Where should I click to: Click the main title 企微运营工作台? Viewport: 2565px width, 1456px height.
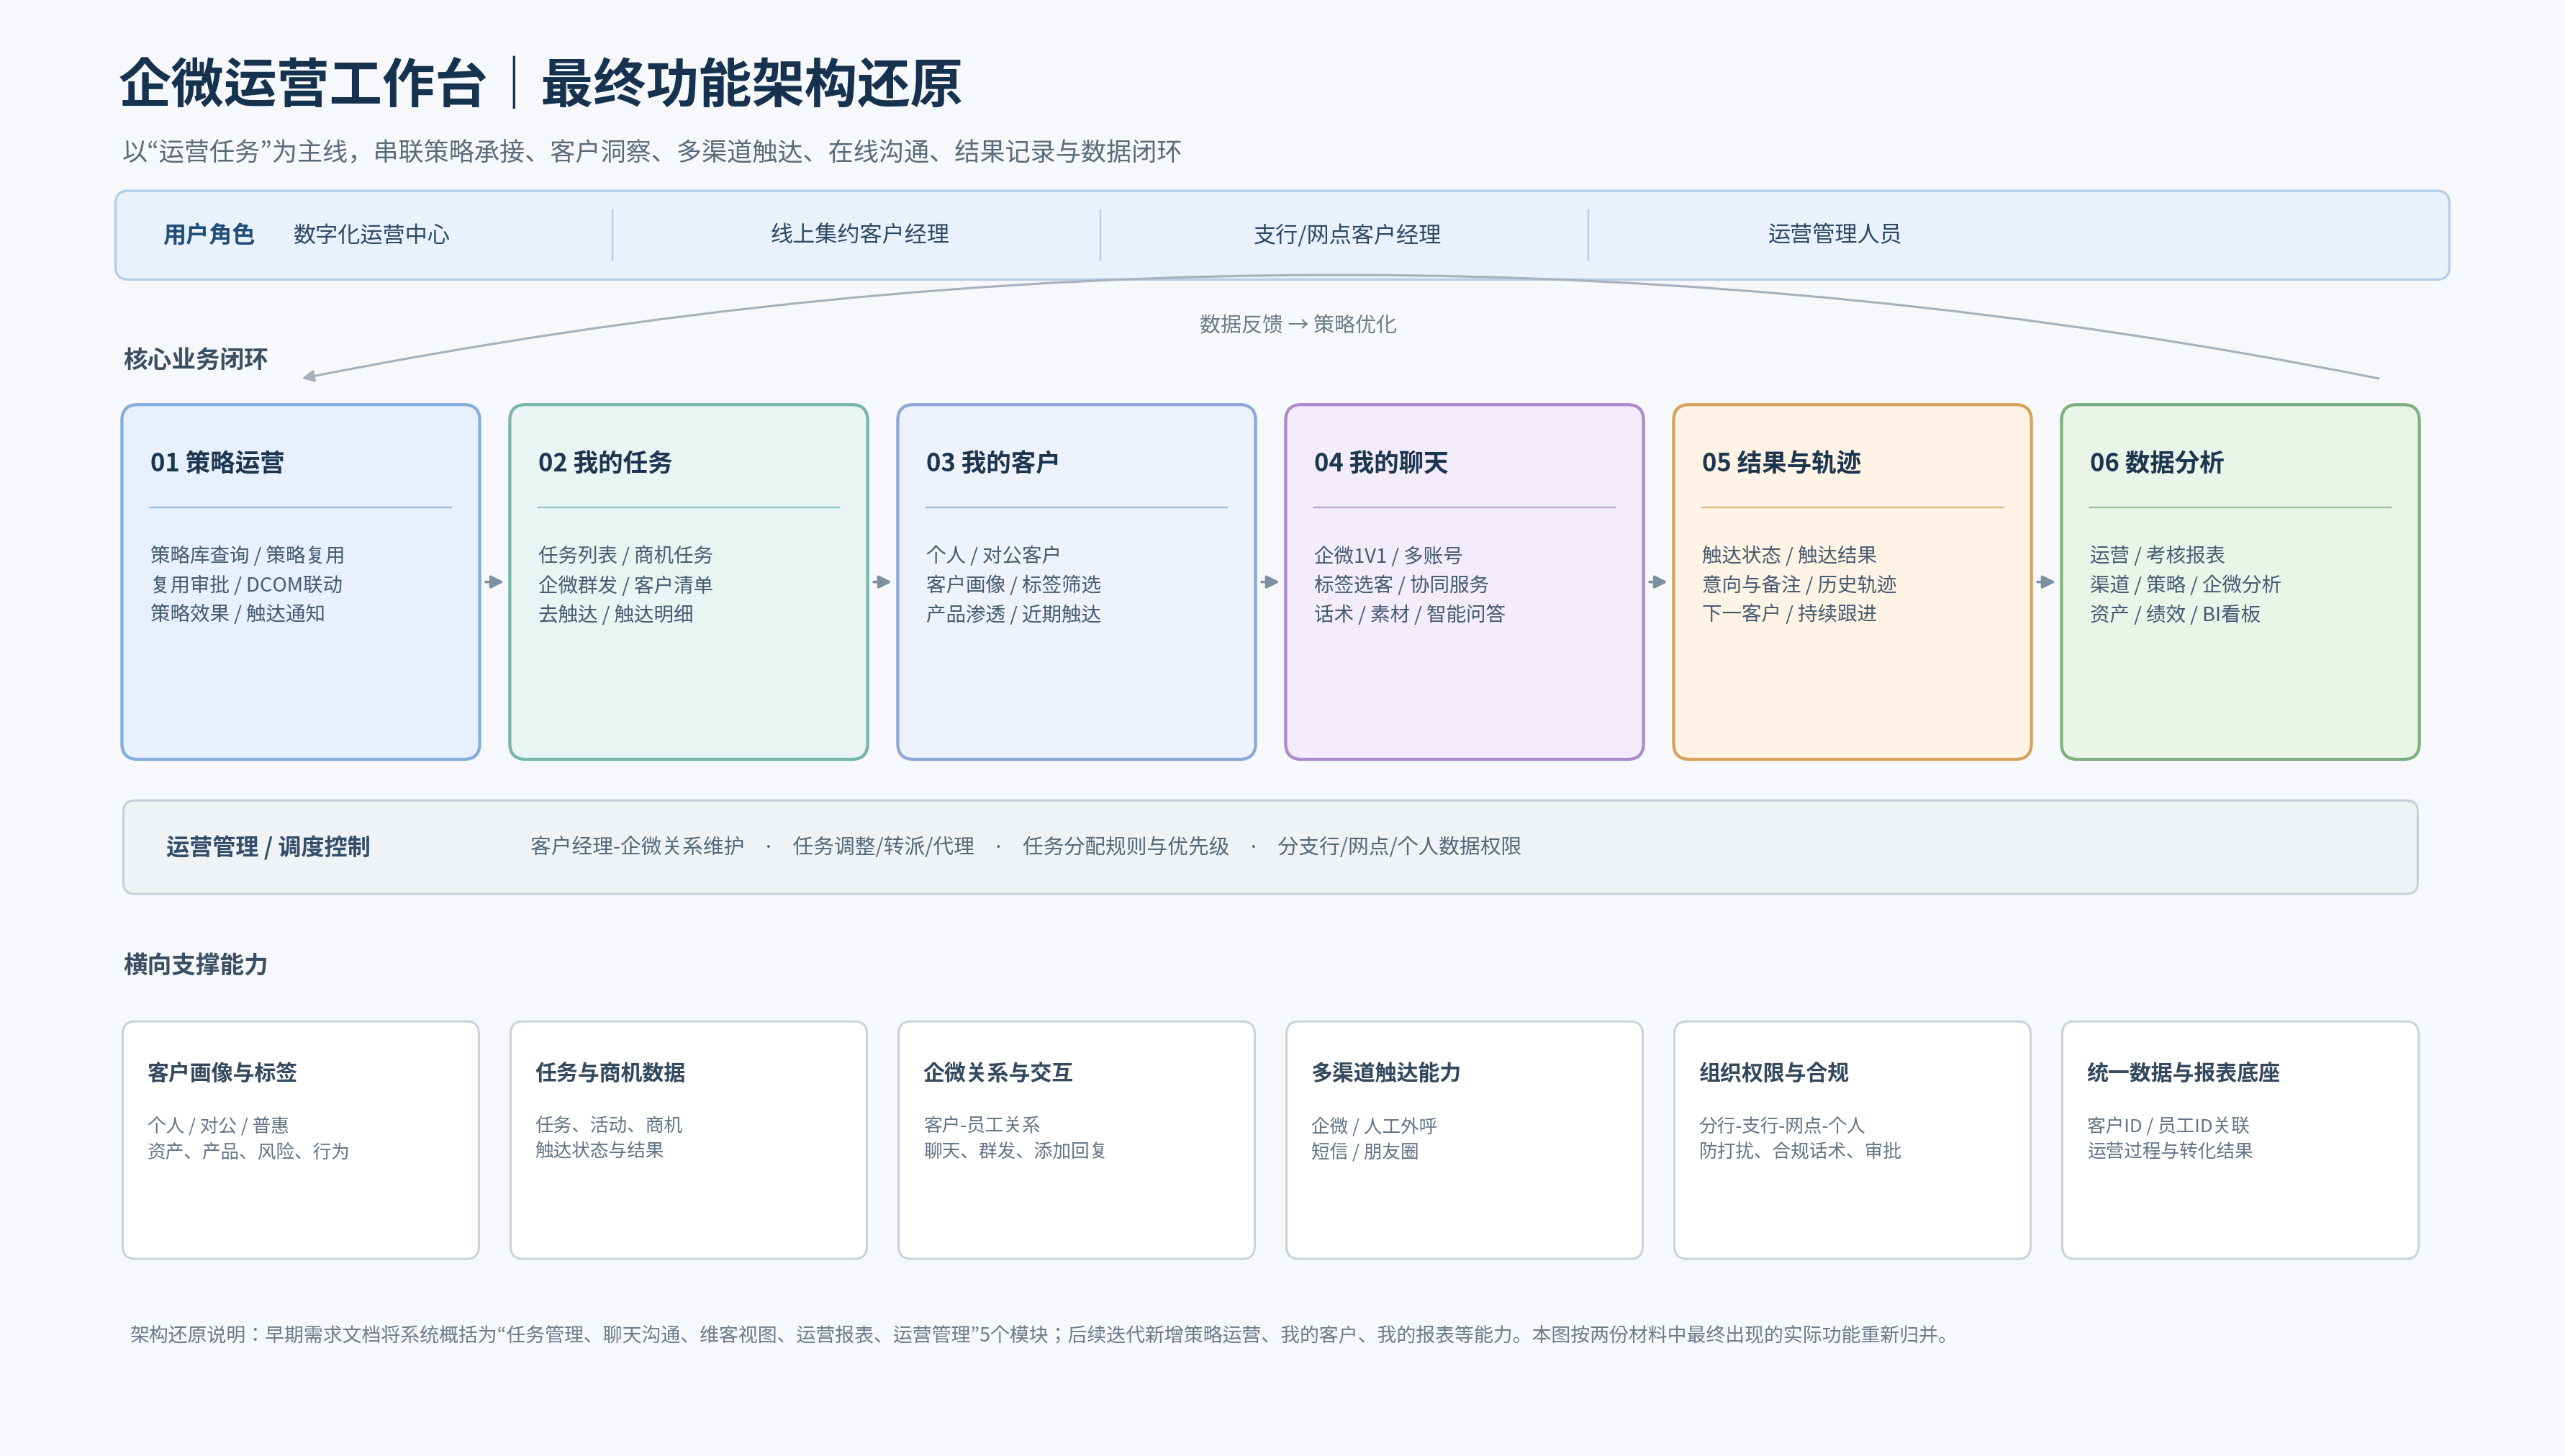tap(303, 83)
